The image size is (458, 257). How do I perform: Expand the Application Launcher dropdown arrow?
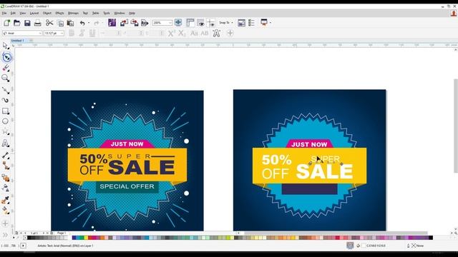point(271,22)
